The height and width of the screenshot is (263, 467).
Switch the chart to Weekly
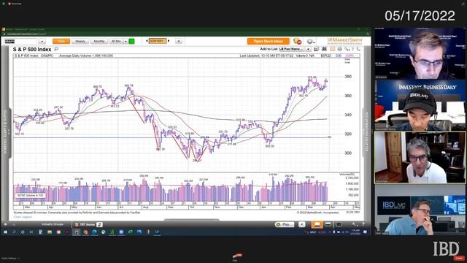coord(80,41)
